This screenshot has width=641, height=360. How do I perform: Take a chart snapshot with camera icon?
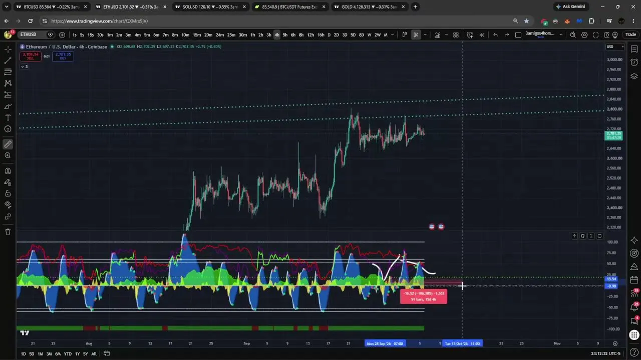[x=607, y=34]
